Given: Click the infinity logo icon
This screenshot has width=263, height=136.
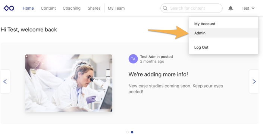Looking at the screenshot, I should click(x=9, y=8).
